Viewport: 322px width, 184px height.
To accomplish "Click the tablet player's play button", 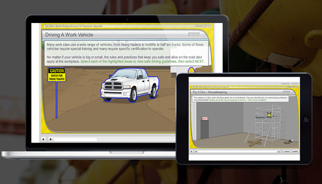I will (196, 152).
